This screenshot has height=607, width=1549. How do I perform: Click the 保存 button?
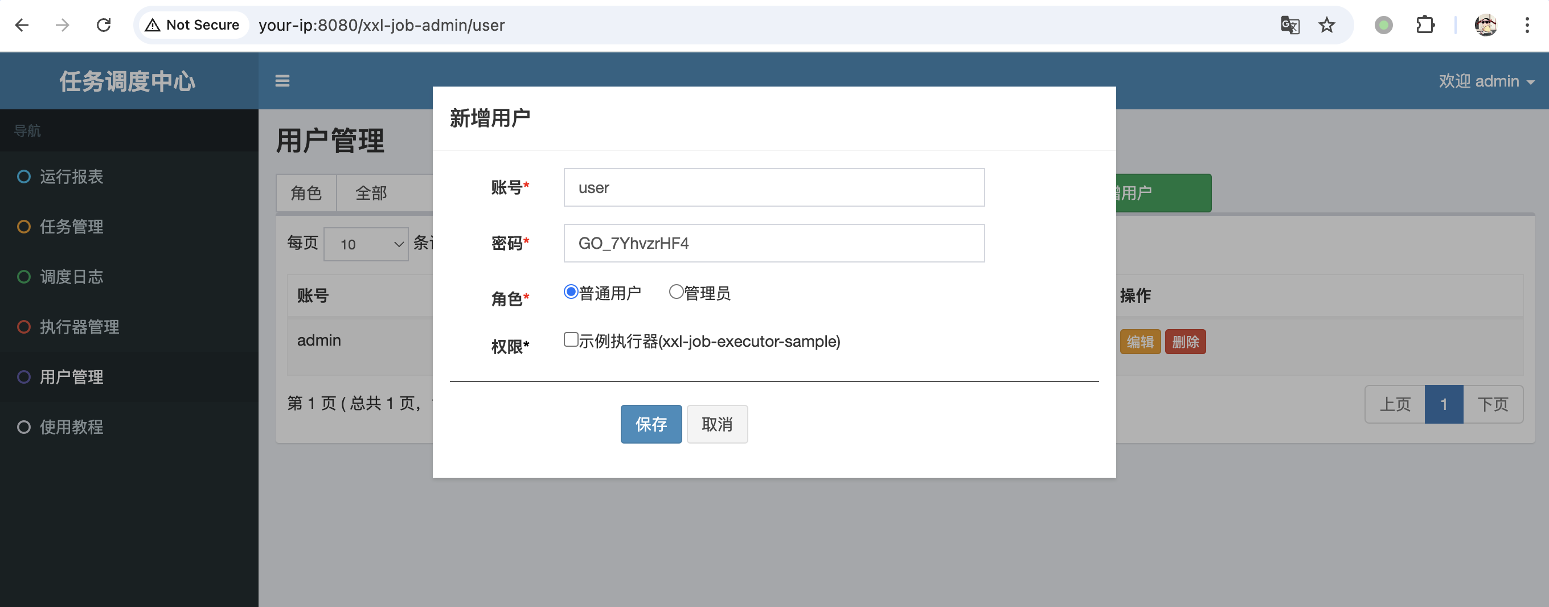tap(650, 424)
